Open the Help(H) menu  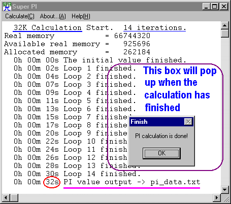81,16
